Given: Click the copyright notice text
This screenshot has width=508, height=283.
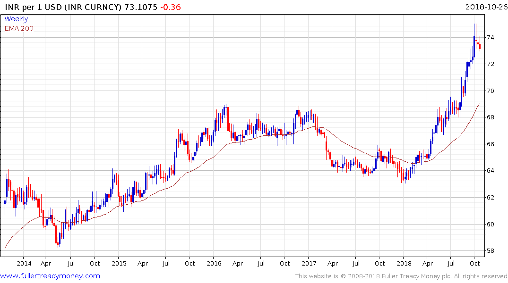Looking at the screenshot, I should (x=401, y=276).
